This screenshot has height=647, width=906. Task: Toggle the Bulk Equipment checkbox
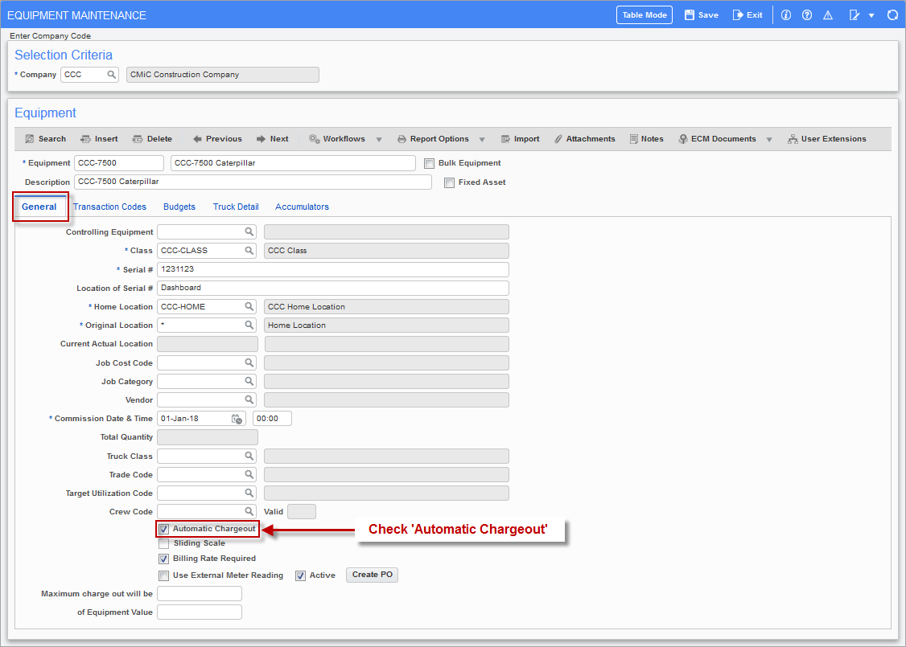click(430, 163)
